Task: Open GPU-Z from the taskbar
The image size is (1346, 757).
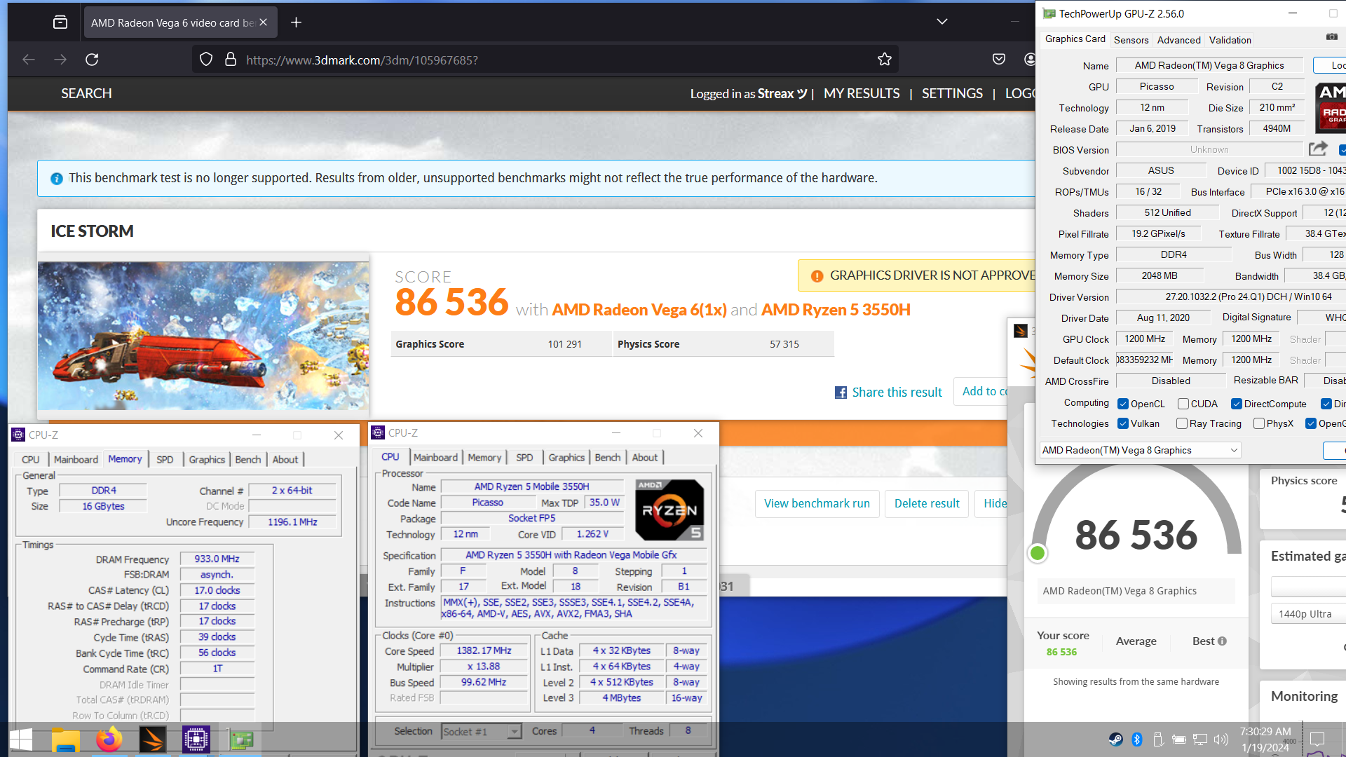Action: (240, 740)
